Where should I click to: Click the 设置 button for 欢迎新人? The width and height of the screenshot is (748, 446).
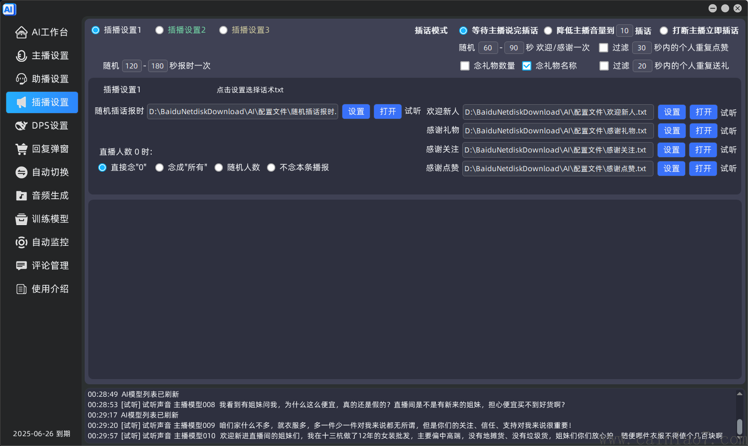pos(671,112)
